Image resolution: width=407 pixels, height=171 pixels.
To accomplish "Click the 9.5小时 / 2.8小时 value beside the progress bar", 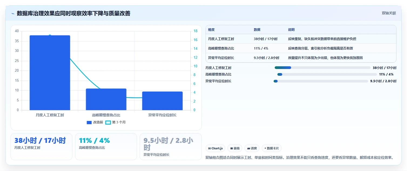I will [x=383, y=81].
